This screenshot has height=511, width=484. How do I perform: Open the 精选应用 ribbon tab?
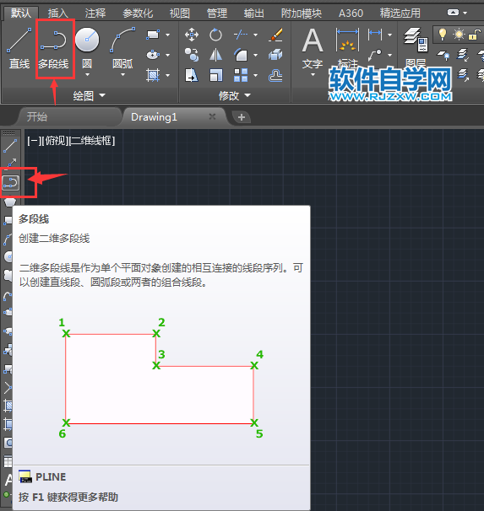point(400,13)
